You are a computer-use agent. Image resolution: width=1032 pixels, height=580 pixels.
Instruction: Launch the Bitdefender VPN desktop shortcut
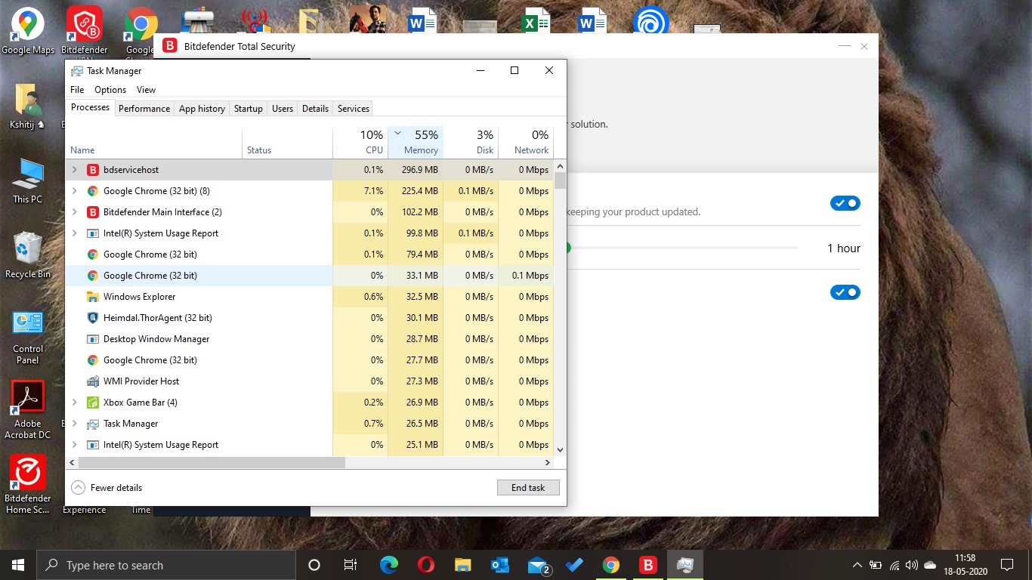84,30
